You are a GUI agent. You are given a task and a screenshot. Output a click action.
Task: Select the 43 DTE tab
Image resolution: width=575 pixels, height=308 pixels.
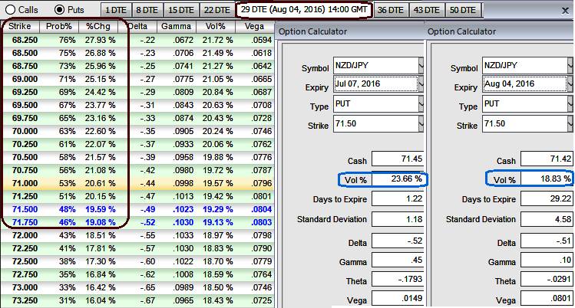pos(428,10)
